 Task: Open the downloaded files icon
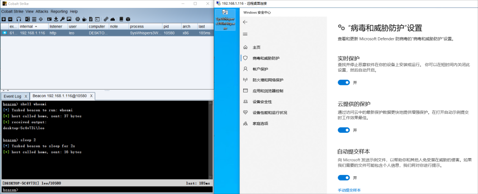56,19
